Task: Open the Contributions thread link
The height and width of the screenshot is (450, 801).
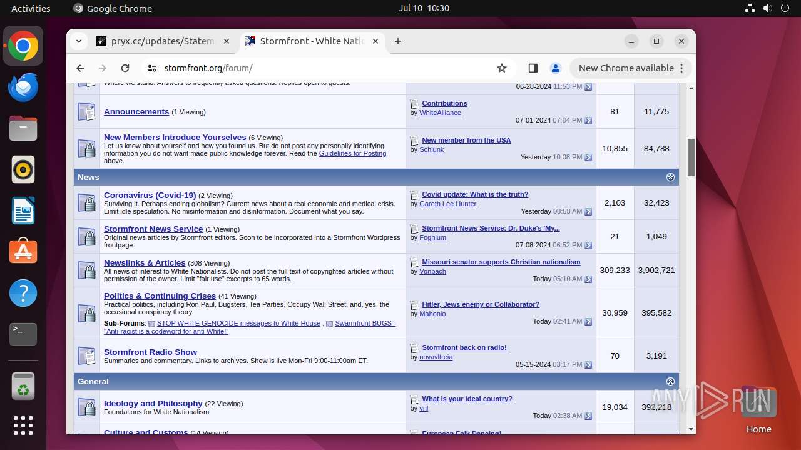Action: tap(444, 103)
